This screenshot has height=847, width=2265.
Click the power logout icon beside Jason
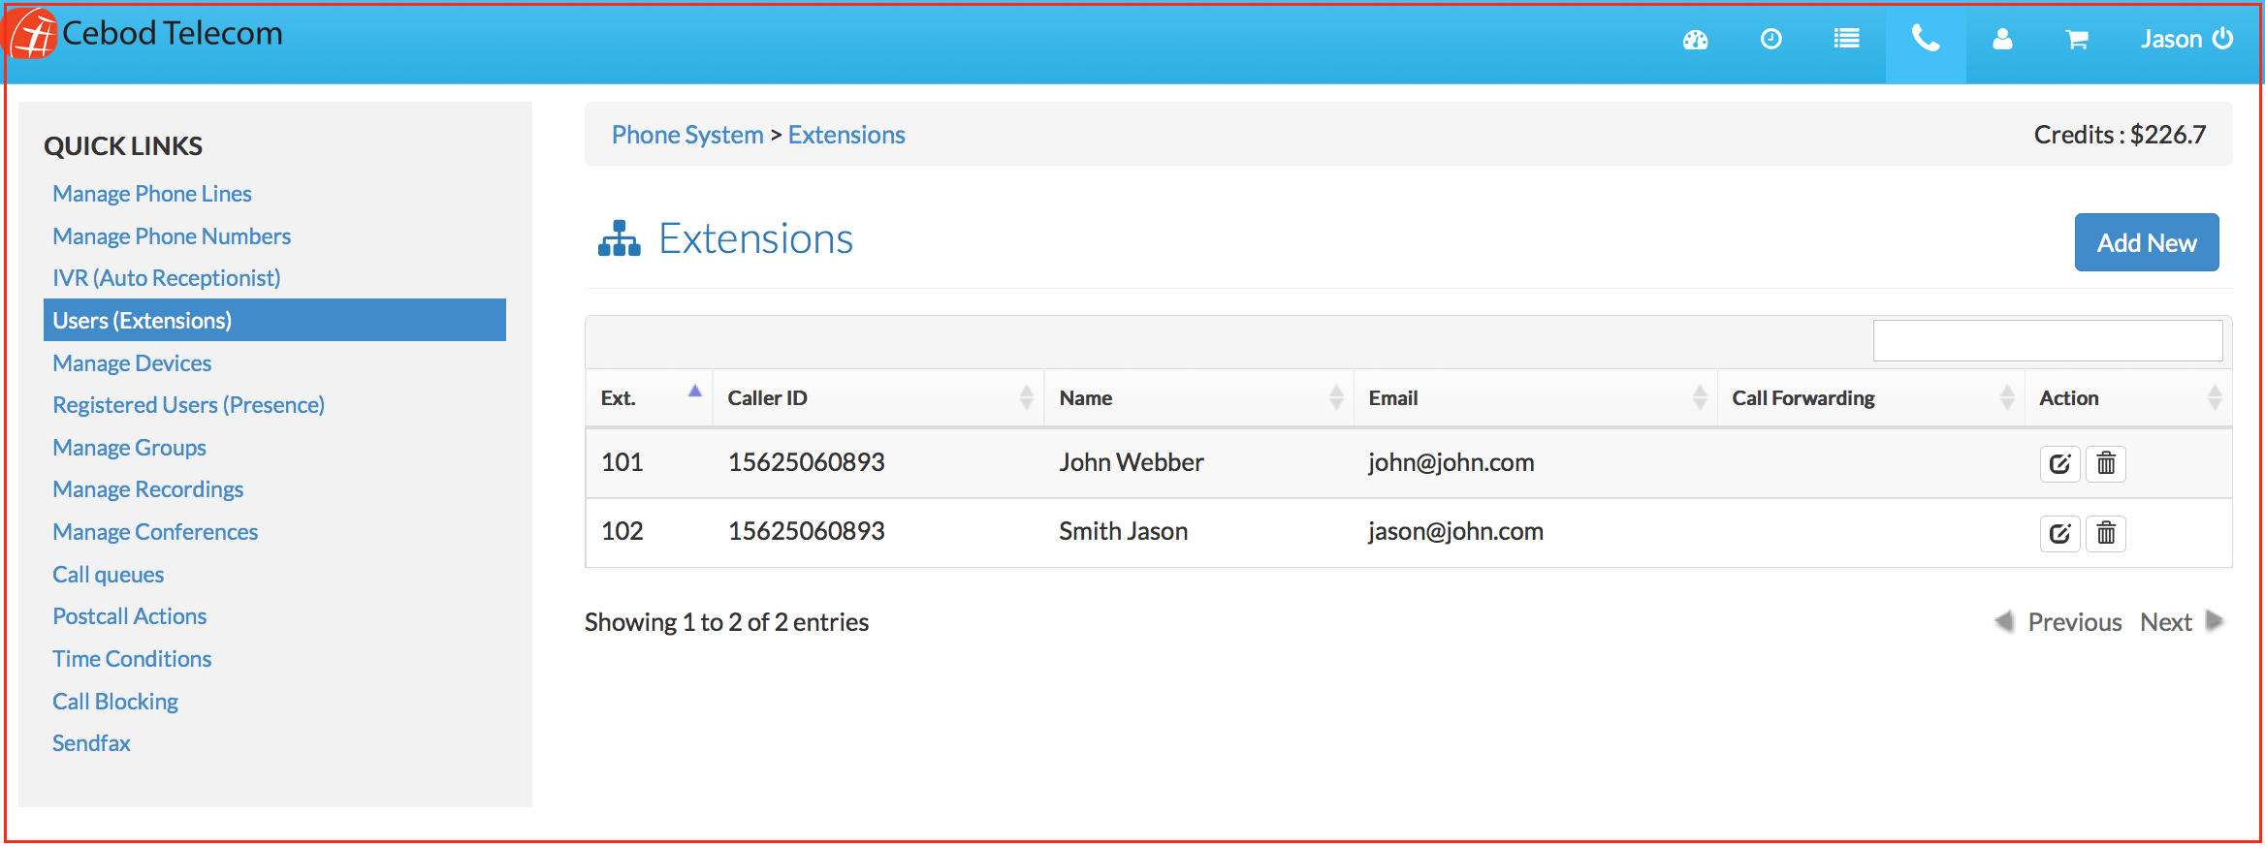(x=2222, y=39)
